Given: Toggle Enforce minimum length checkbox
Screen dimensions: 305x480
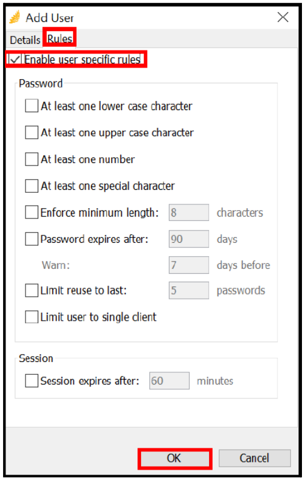Looking at the screenshot, I should 32,212.
